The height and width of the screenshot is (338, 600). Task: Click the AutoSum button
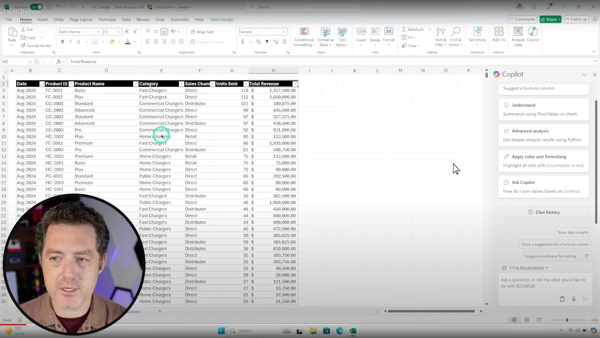click(412, 29)
